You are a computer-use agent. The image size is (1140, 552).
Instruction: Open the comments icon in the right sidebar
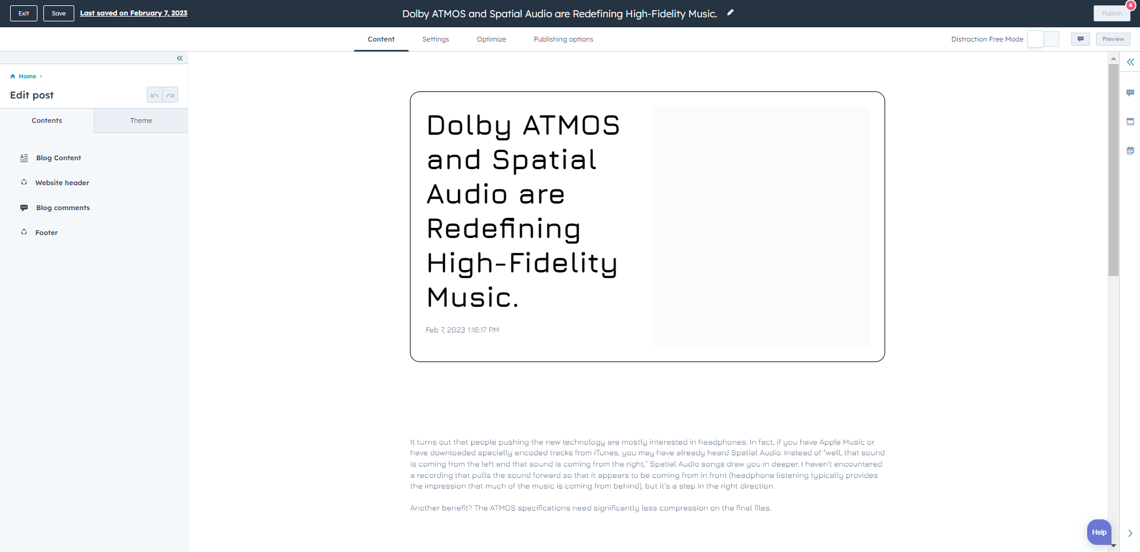(x=1130, y=93)
